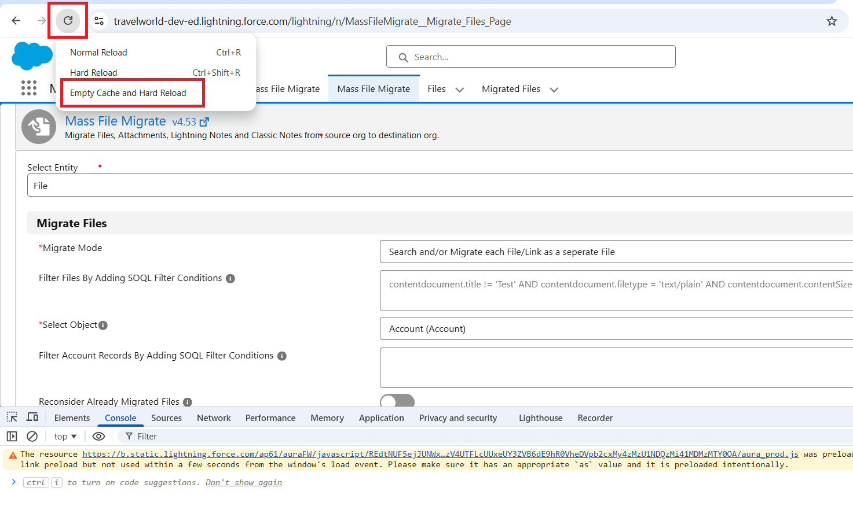Screen dimensions: 853x521
Task: Click the Don't show again link
Action: coord(244,482)
